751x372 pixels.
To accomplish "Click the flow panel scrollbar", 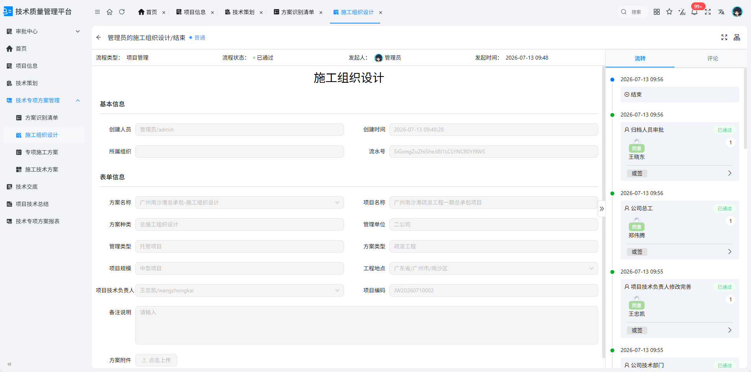I will (746, 109).
